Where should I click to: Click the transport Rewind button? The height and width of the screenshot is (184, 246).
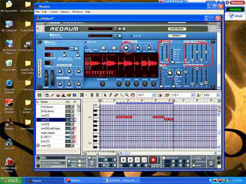pos(138,160)
